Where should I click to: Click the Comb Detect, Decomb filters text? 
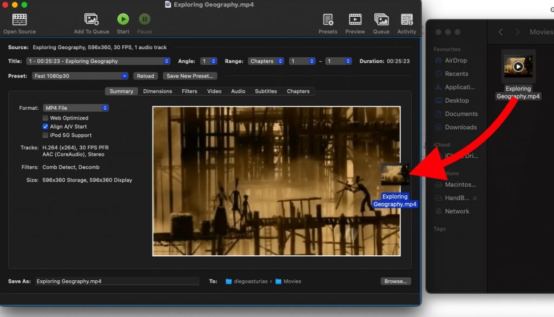[x=71, y=167]
